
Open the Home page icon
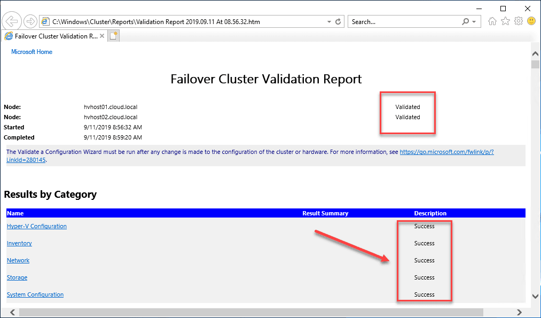492,21
